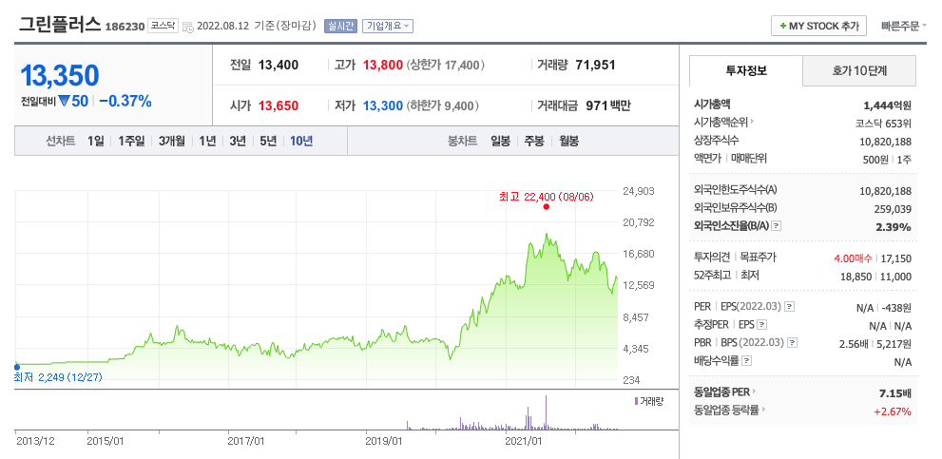Click the help icon beside 배당수익률

747,361
